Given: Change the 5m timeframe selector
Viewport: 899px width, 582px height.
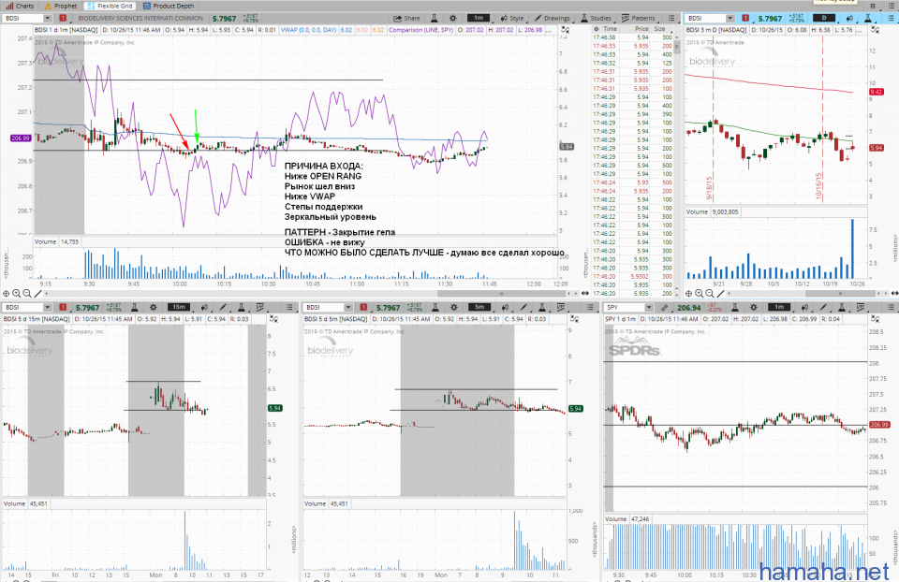Looking at the screenshot, I should tap(479, 308).
